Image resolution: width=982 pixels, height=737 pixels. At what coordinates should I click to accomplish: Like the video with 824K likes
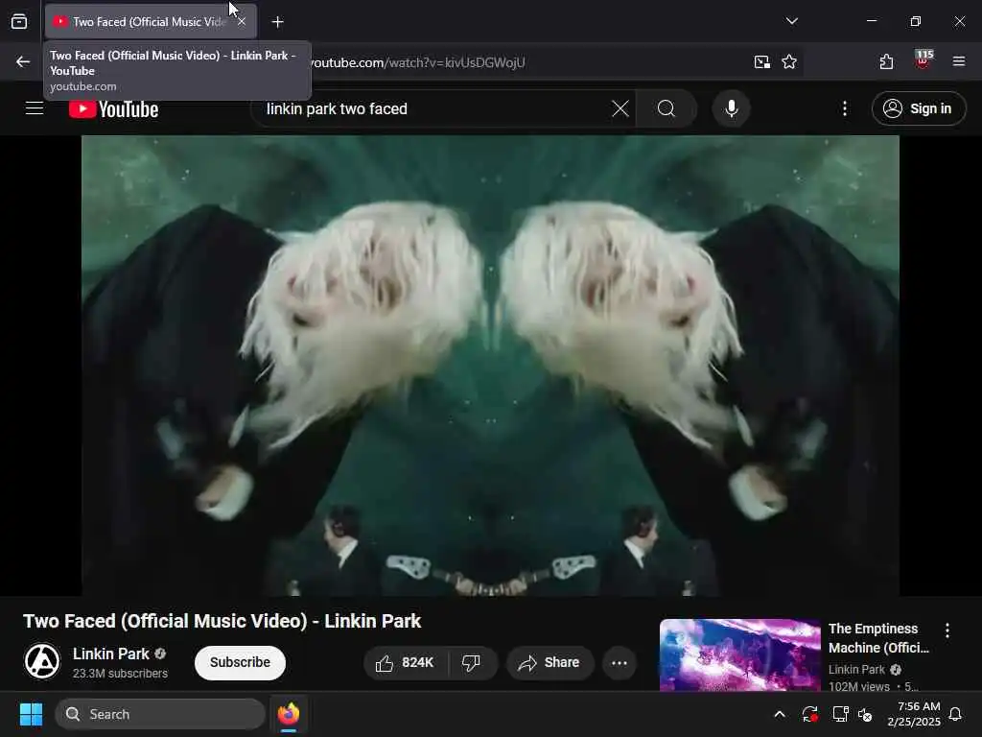pos(406,663)
